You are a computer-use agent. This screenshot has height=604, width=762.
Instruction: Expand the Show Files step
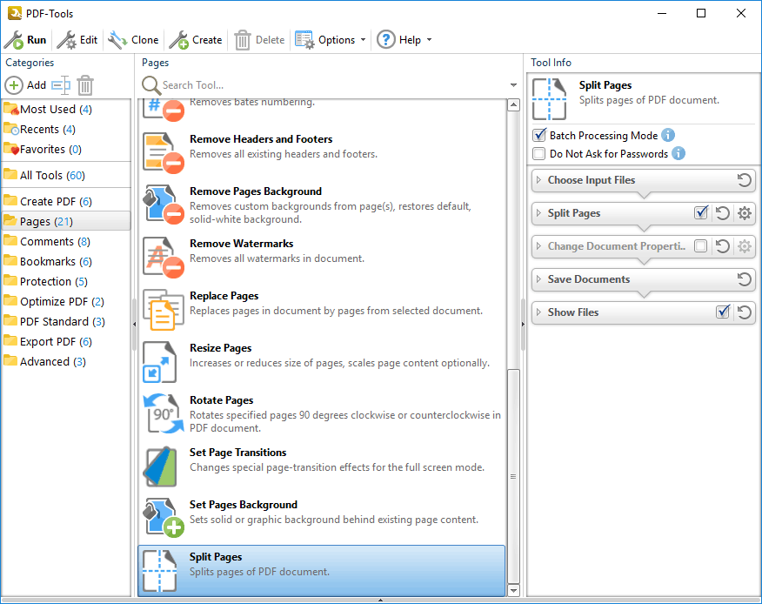[538, 312]
